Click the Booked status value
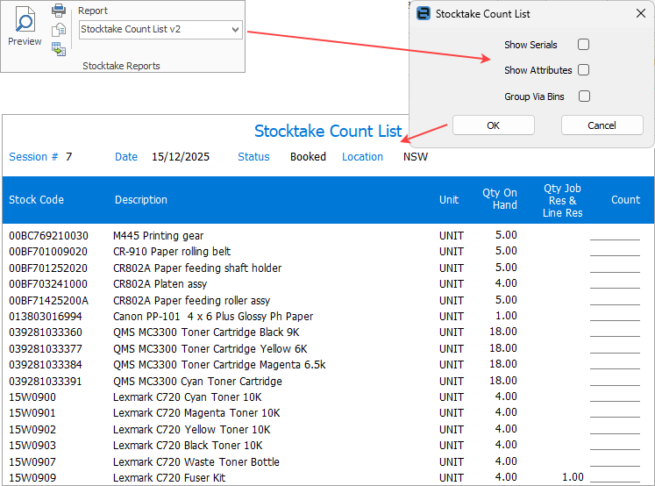655x486 pixels. 308,157
